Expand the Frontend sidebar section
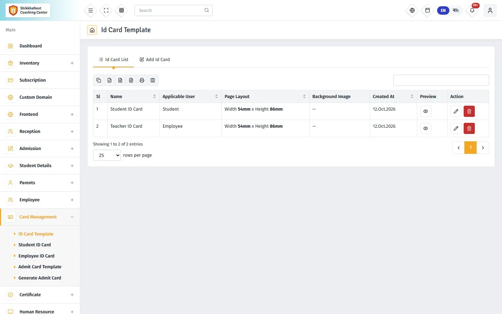 [40, 114]
